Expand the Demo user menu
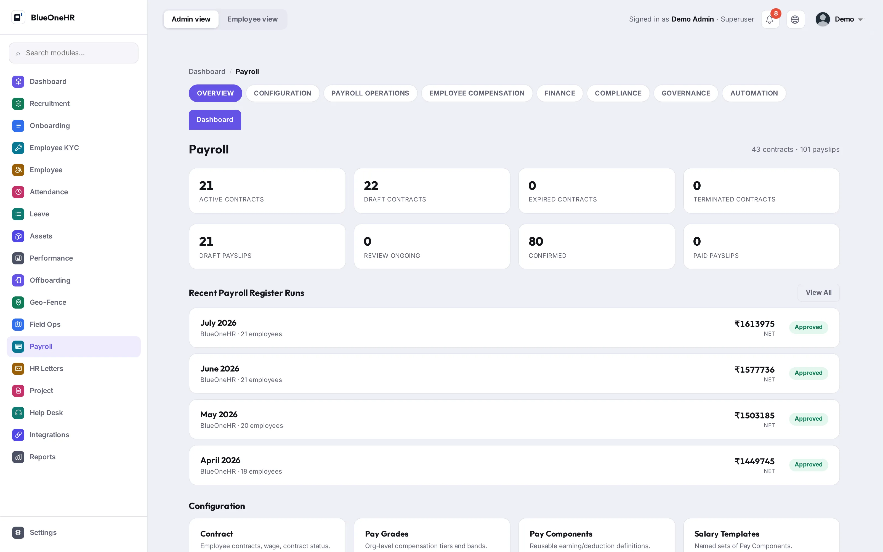This screenshot has height=552, width=883. pyautogui.click(x=839, y=19)
